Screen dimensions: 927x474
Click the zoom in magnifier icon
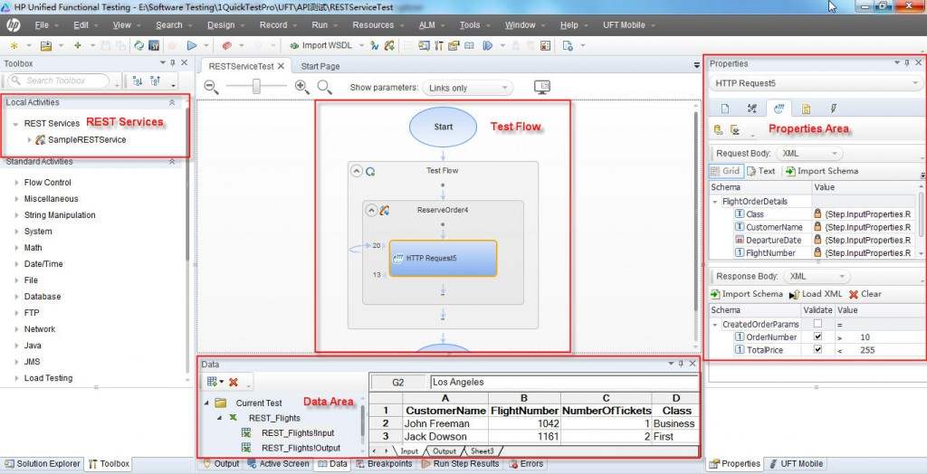pyautogui.click(x=302, y=87)
